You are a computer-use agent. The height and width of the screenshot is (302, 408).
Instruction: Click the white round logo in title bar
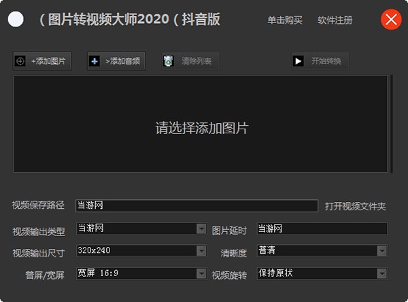[16, 19]
